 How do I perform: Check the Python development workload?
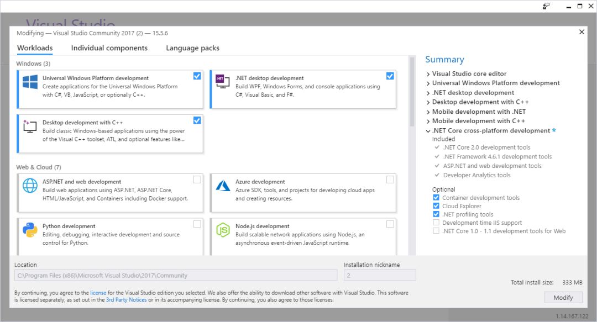click(x=197, y=224)
